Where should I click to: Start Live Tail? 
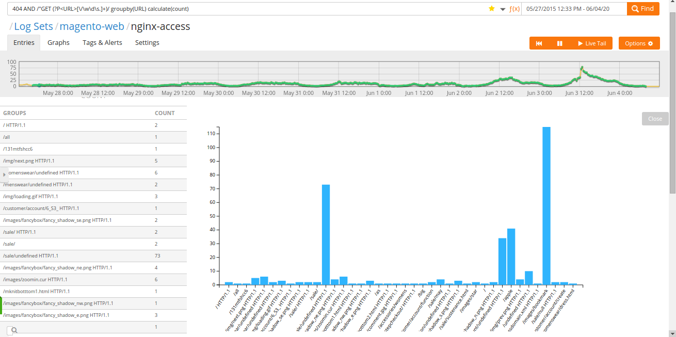click(591, 43)
